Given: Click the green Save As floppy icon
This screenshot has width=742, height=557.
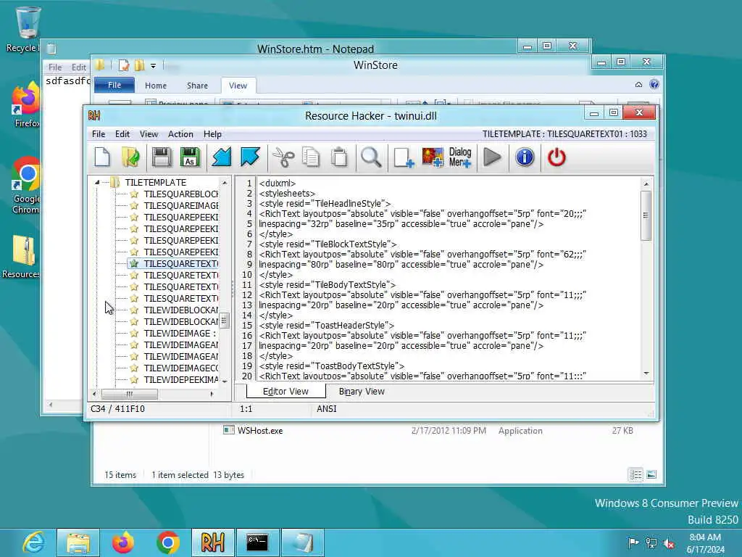Looking at the screenshot, I should 190,157.
